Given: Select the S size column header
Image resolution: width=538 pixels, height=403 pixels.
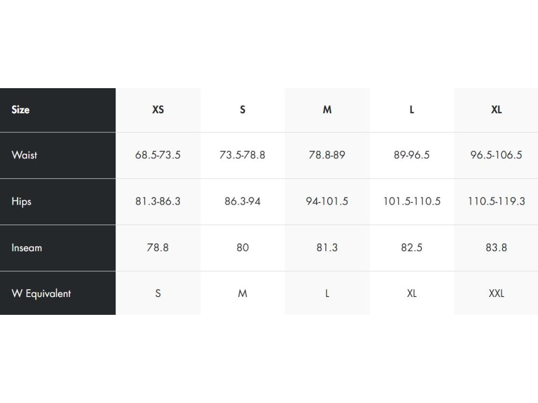Looking at the screenshot, I should [242, 110].
